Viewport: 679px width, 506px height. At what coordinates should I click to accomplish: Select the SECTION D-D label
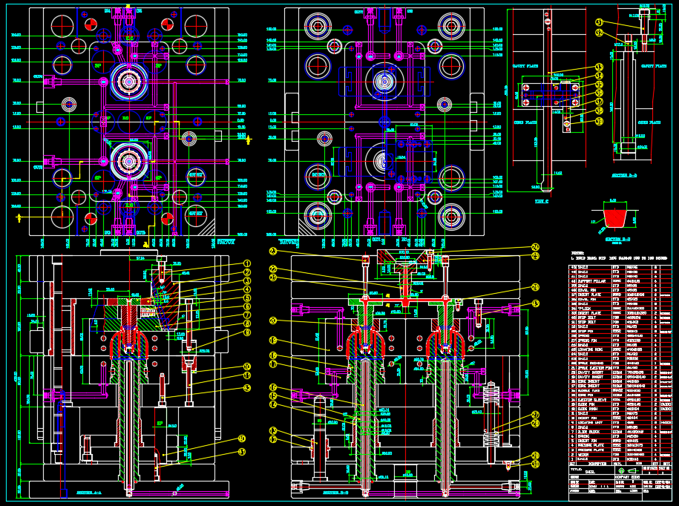[x=624, y=175]
